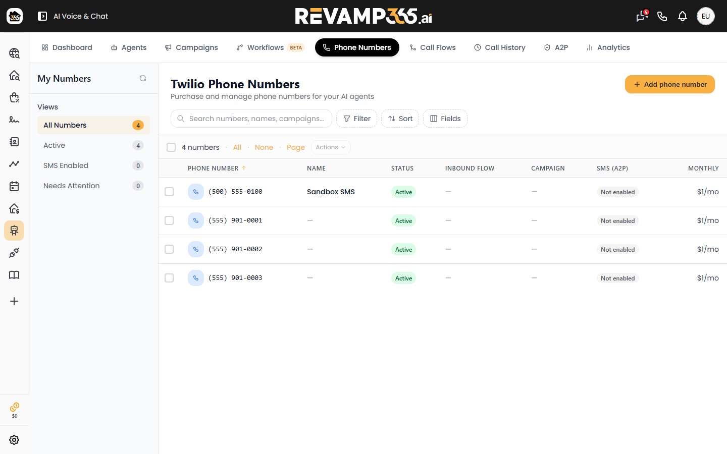Open the trend line chart icon in the left sidebar

pyautogui.click(x=14, y=164)
